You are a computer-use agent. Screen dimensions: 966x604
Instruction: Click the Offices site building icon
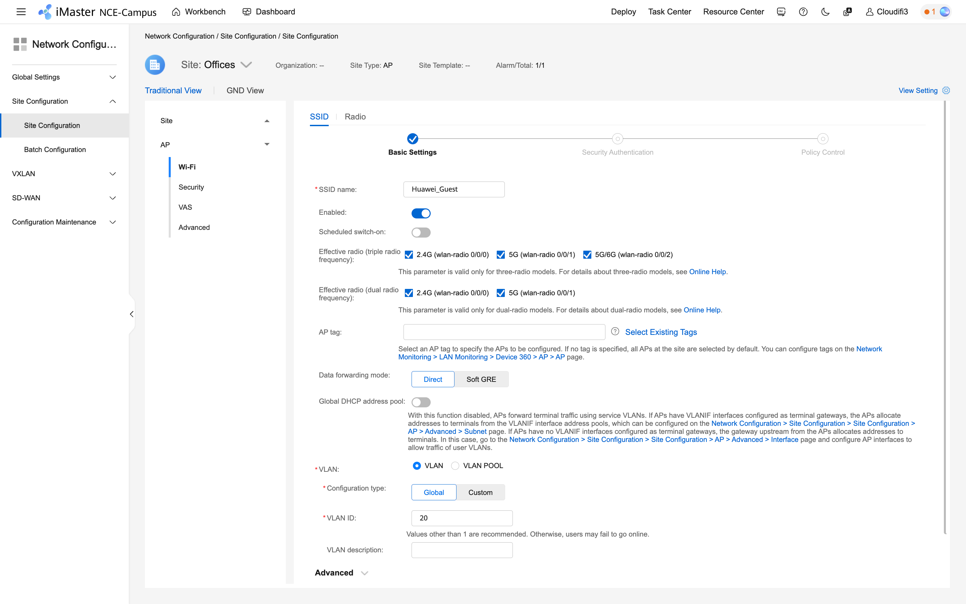[155, 64]
